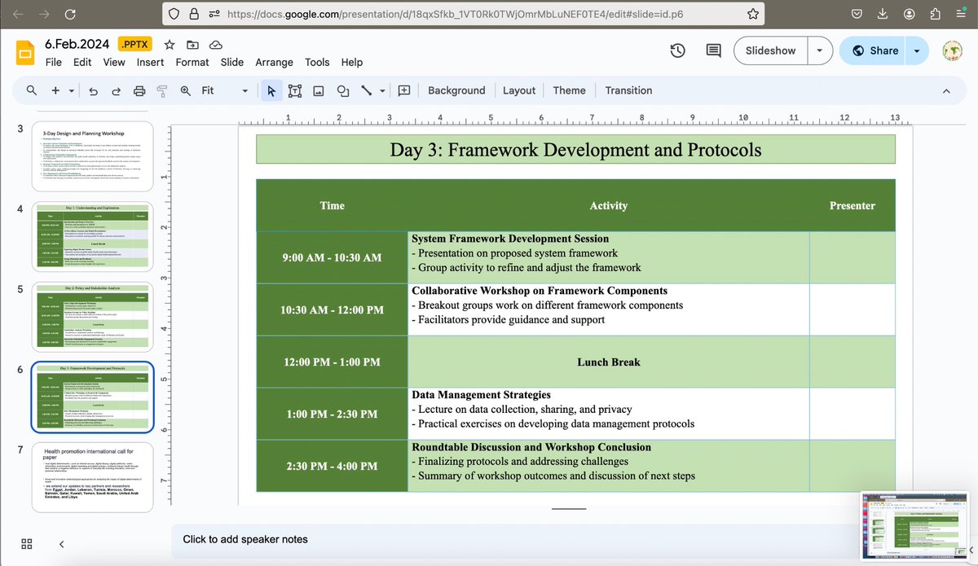978x566 pixels.
Task: Select the Shape tool
Action: [342, 90]
